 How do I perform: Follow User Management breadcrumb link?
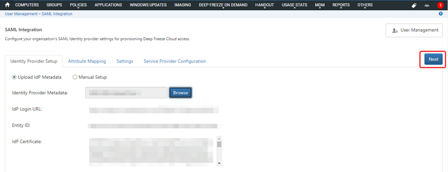[21, 14]
